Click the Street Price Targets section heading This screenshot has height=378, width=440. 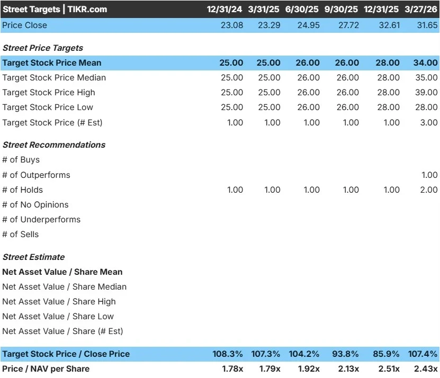(43, 48)
